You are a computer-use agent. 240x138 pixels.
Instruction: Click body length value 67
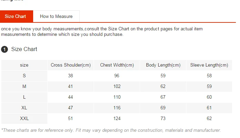click(163, 97)
